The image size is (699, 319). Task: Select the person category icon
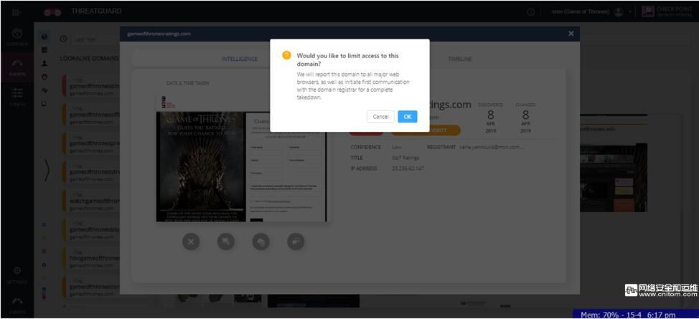click(x=44, y=64)
